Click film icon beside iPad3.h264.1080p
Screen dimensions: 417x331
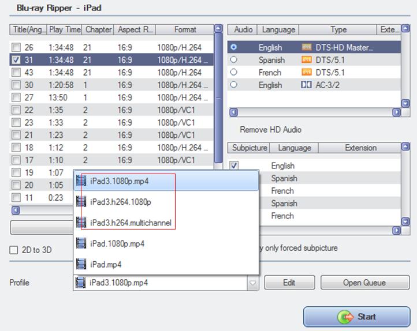click(x=81, y=202)
